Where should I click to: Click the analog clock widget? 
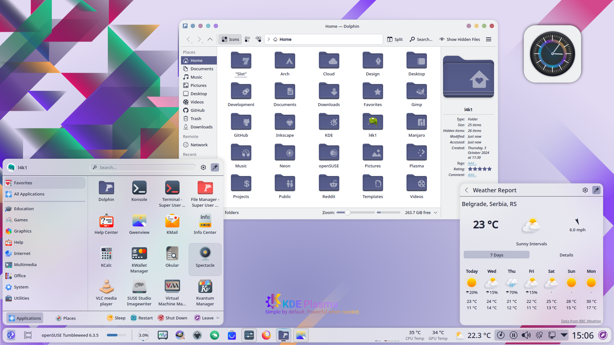point(552,54)
